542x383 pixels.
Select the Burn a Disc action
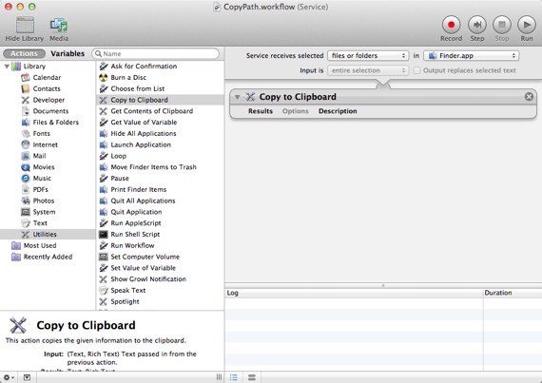pyautogui.click(x=128, y=77)
